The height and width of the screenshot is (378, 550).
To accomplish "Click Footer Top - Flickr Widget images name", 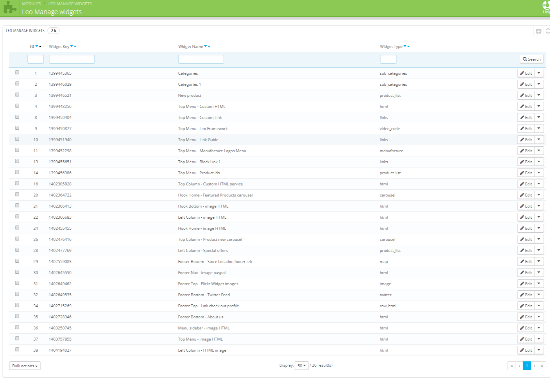I will (x=208, y=284).
